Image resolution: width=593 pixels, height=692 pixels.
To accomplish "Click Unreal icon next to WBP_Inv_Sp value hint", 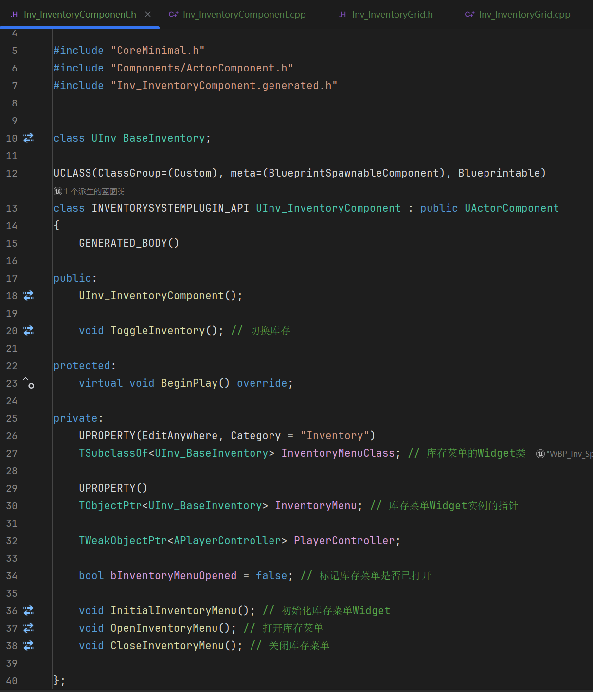I will coord(540,454).
